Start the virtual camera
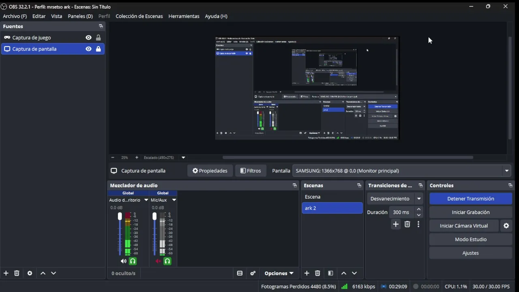 pyautogui.click(x=464, y=226)
